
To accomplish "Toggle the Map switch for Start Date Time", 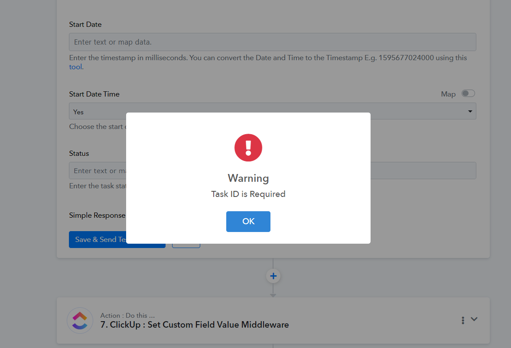I will pyautogui.click(x=468, y=93).
